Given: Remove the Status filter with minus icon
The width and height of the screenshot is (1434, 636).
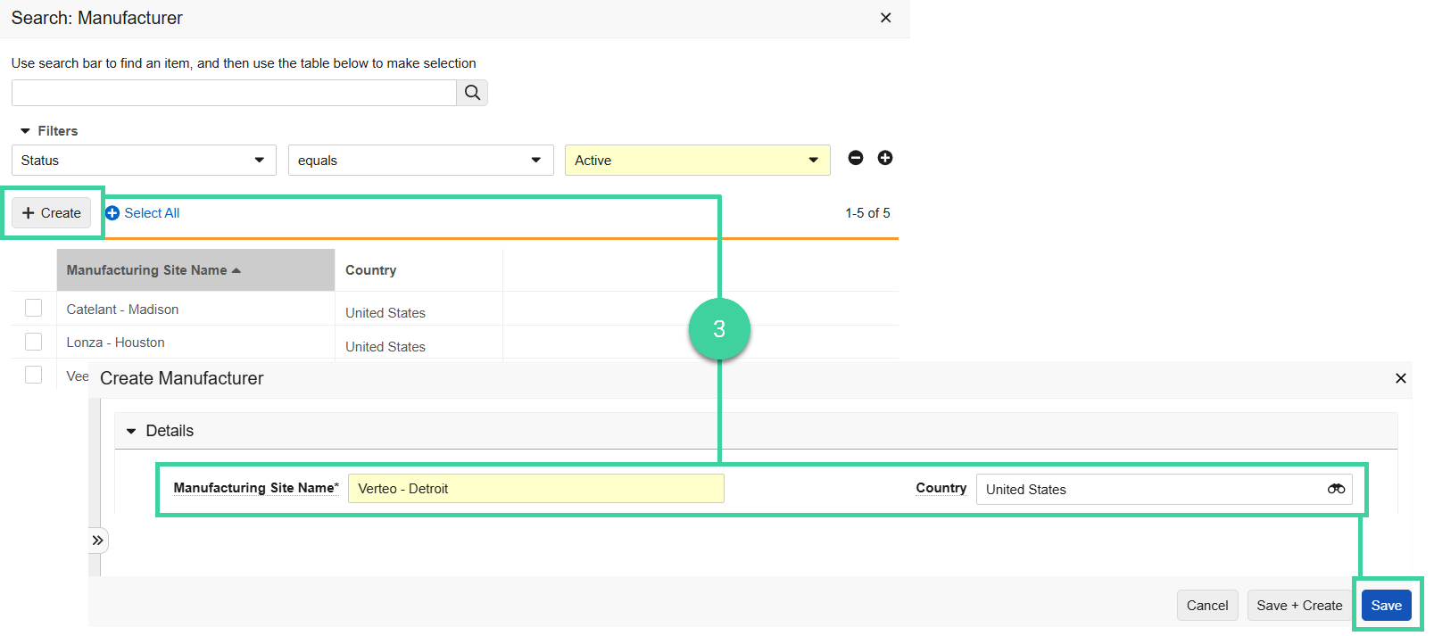Looking at the screenshot, I should [x=856, y=158].
